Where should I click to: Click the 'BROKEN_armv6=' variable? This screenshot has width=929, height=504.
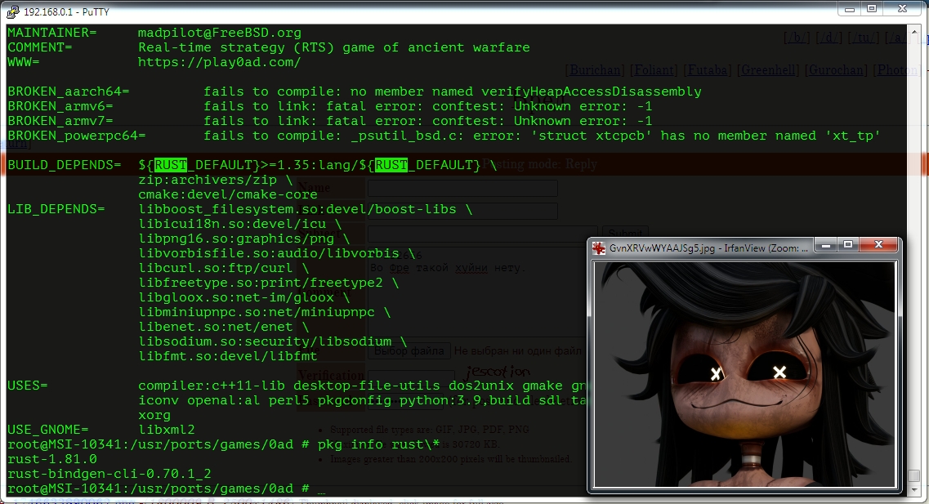(60, 107)
